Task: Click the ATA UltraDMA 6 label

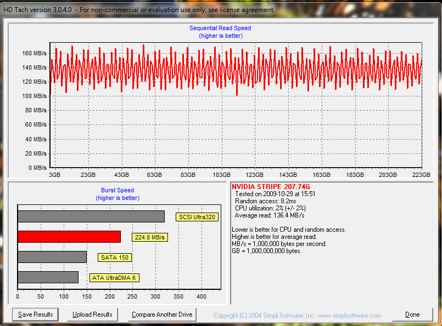Action: pyautogui.click(x=114, y=278)
